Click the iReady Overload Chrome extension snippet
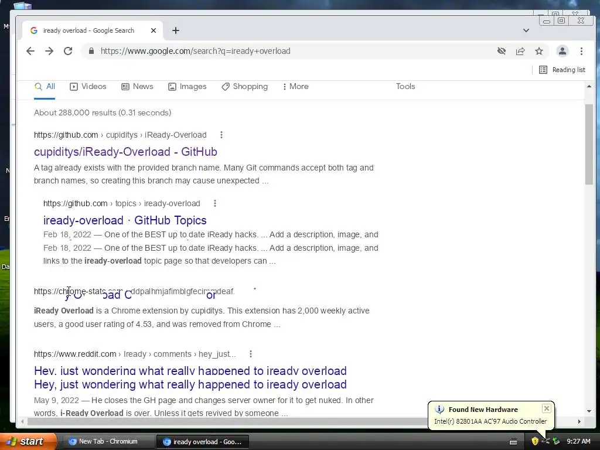 tap(202, 317)
